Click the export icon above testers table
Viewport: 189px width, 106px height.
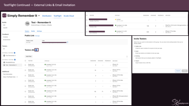tap(127, 57)
